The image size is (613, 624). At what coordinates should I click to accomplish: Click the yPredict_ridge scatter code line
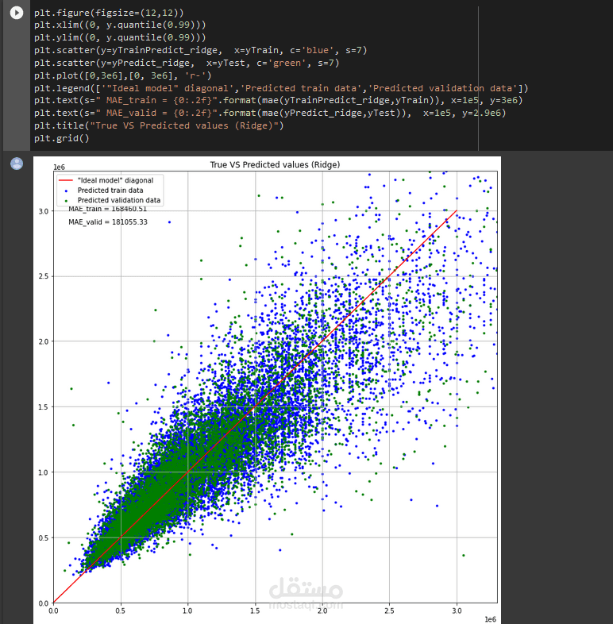coord(187,63)
